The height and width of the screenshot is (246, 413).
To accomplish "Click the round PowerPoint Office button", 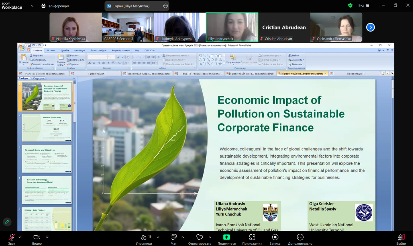I will click(22, 47).
